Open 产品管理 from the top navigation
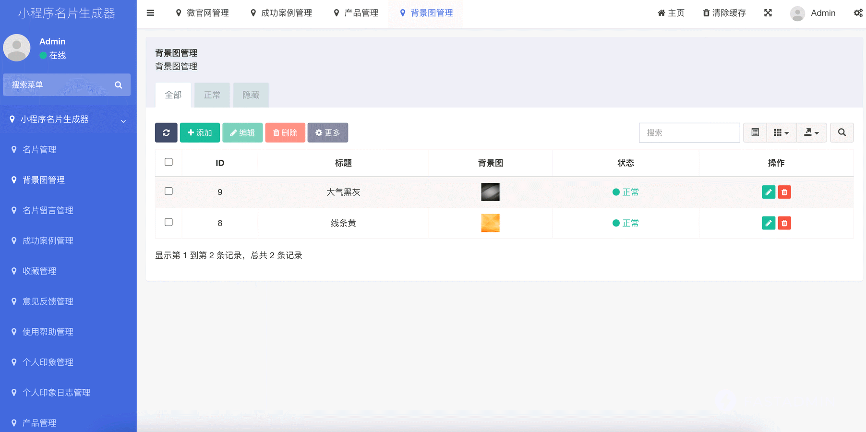Screen dimensions: 866x432 (x=356, y=13)
